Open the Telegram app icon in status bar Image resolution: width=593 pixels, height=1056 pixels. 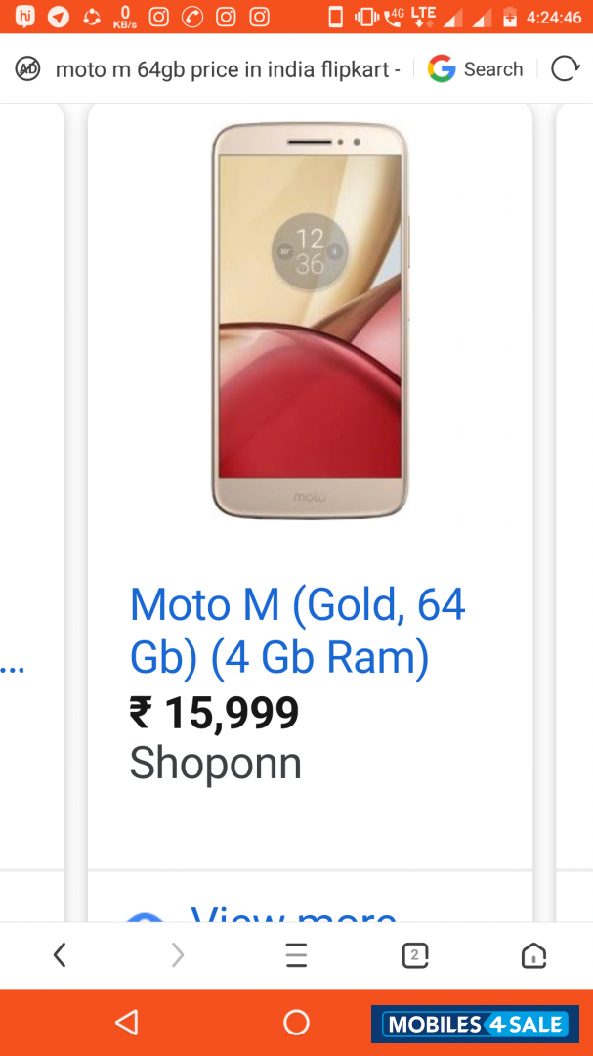pyautogui.click(x=58, y=16)
